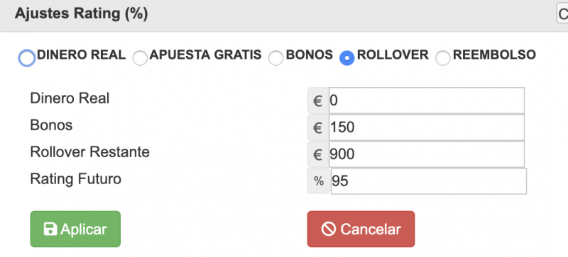Screen dimensions: 568x257
Task: Click the euro symbol beside Rollover Restante
Action: point(317,155)
